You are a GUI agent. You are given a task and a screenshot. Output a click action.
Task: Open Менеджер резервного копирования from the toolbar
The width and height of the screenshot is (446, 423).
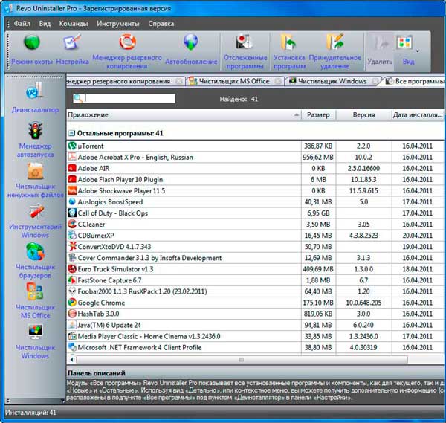click(127, 51)
